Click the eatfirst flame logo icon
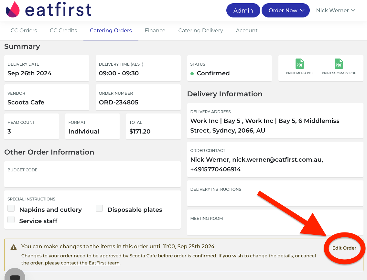 click(x=13, y=10)
